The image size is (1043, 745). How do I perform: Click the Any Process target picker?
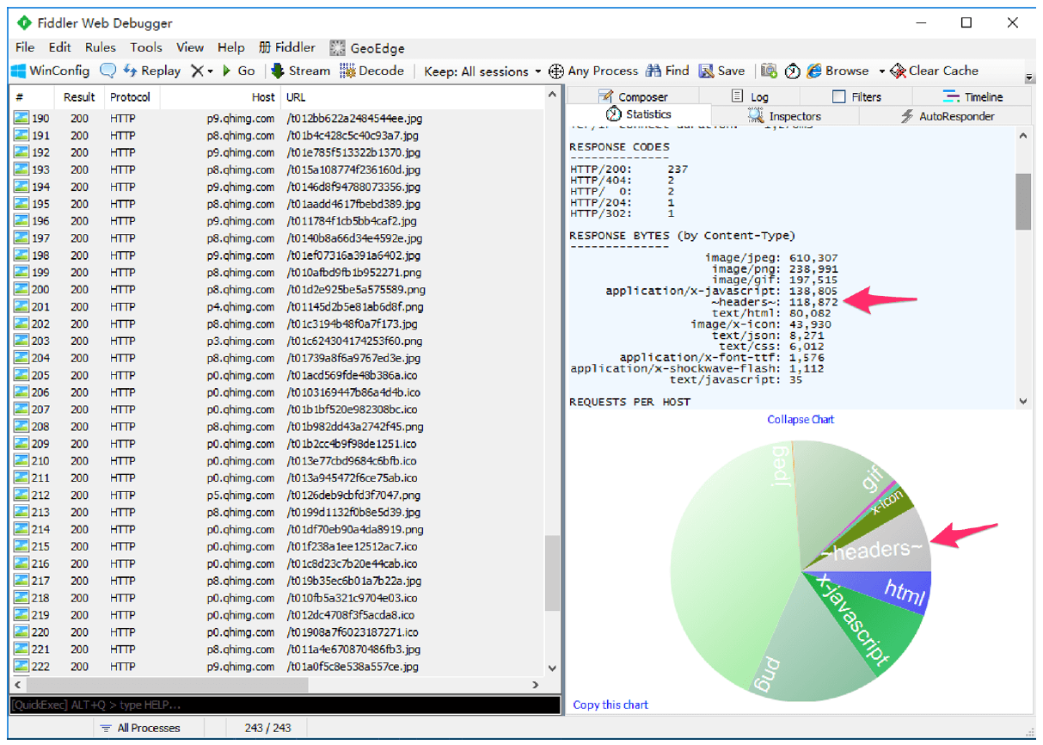pyautogui.click(x=593, y=71)
